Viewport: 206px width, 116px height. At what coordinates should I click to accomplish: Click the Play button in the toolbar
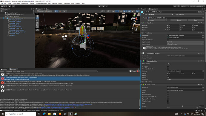click(x=99, y=6)
